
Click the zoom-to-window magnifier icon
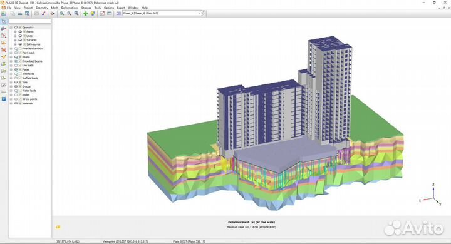click(76, 13)
